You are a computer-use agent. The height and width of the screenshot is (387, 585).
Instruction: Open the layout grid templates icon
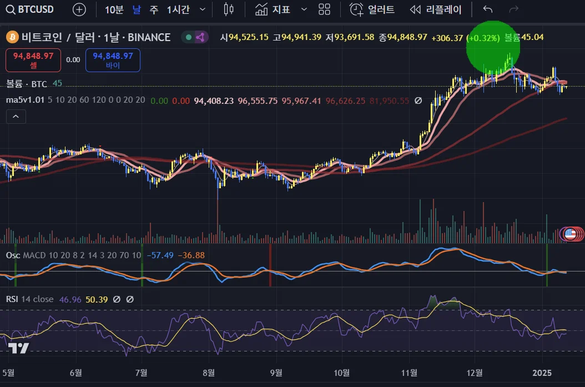[325, 9]
